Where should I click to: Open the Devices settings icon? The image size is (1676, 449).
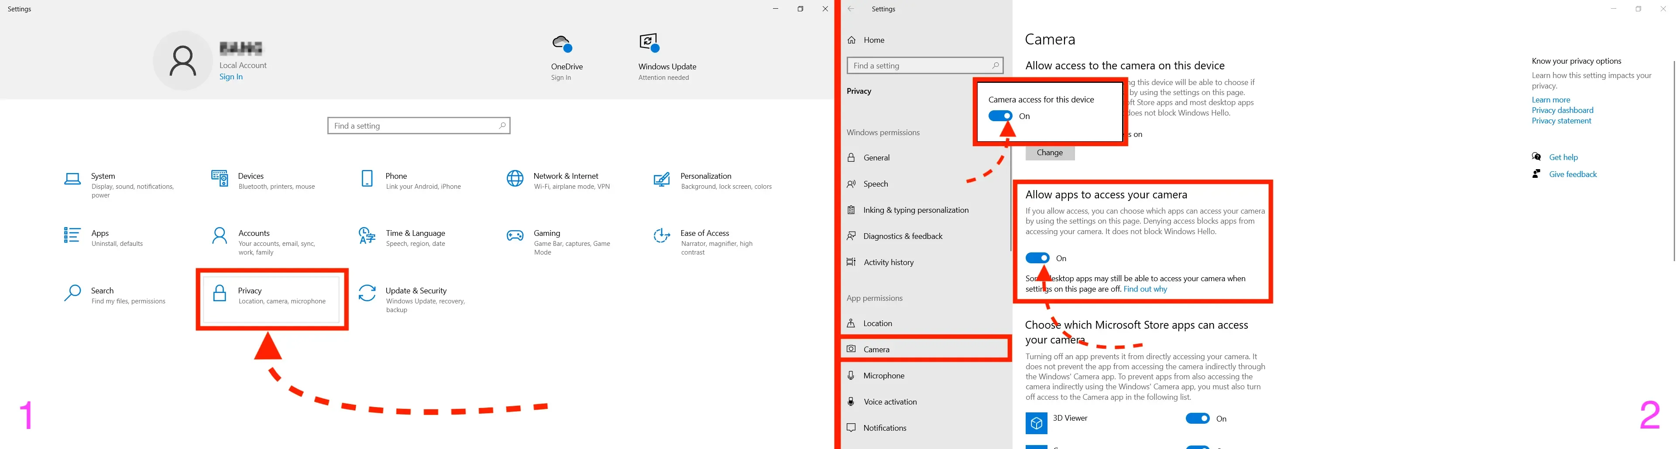(x=219, y=178)
